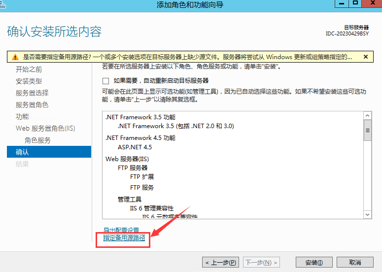
Task: Select the FTP 服务器 entry
Action: 133,168
